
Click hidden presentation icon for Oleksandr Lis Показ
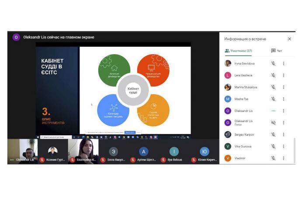273,122
